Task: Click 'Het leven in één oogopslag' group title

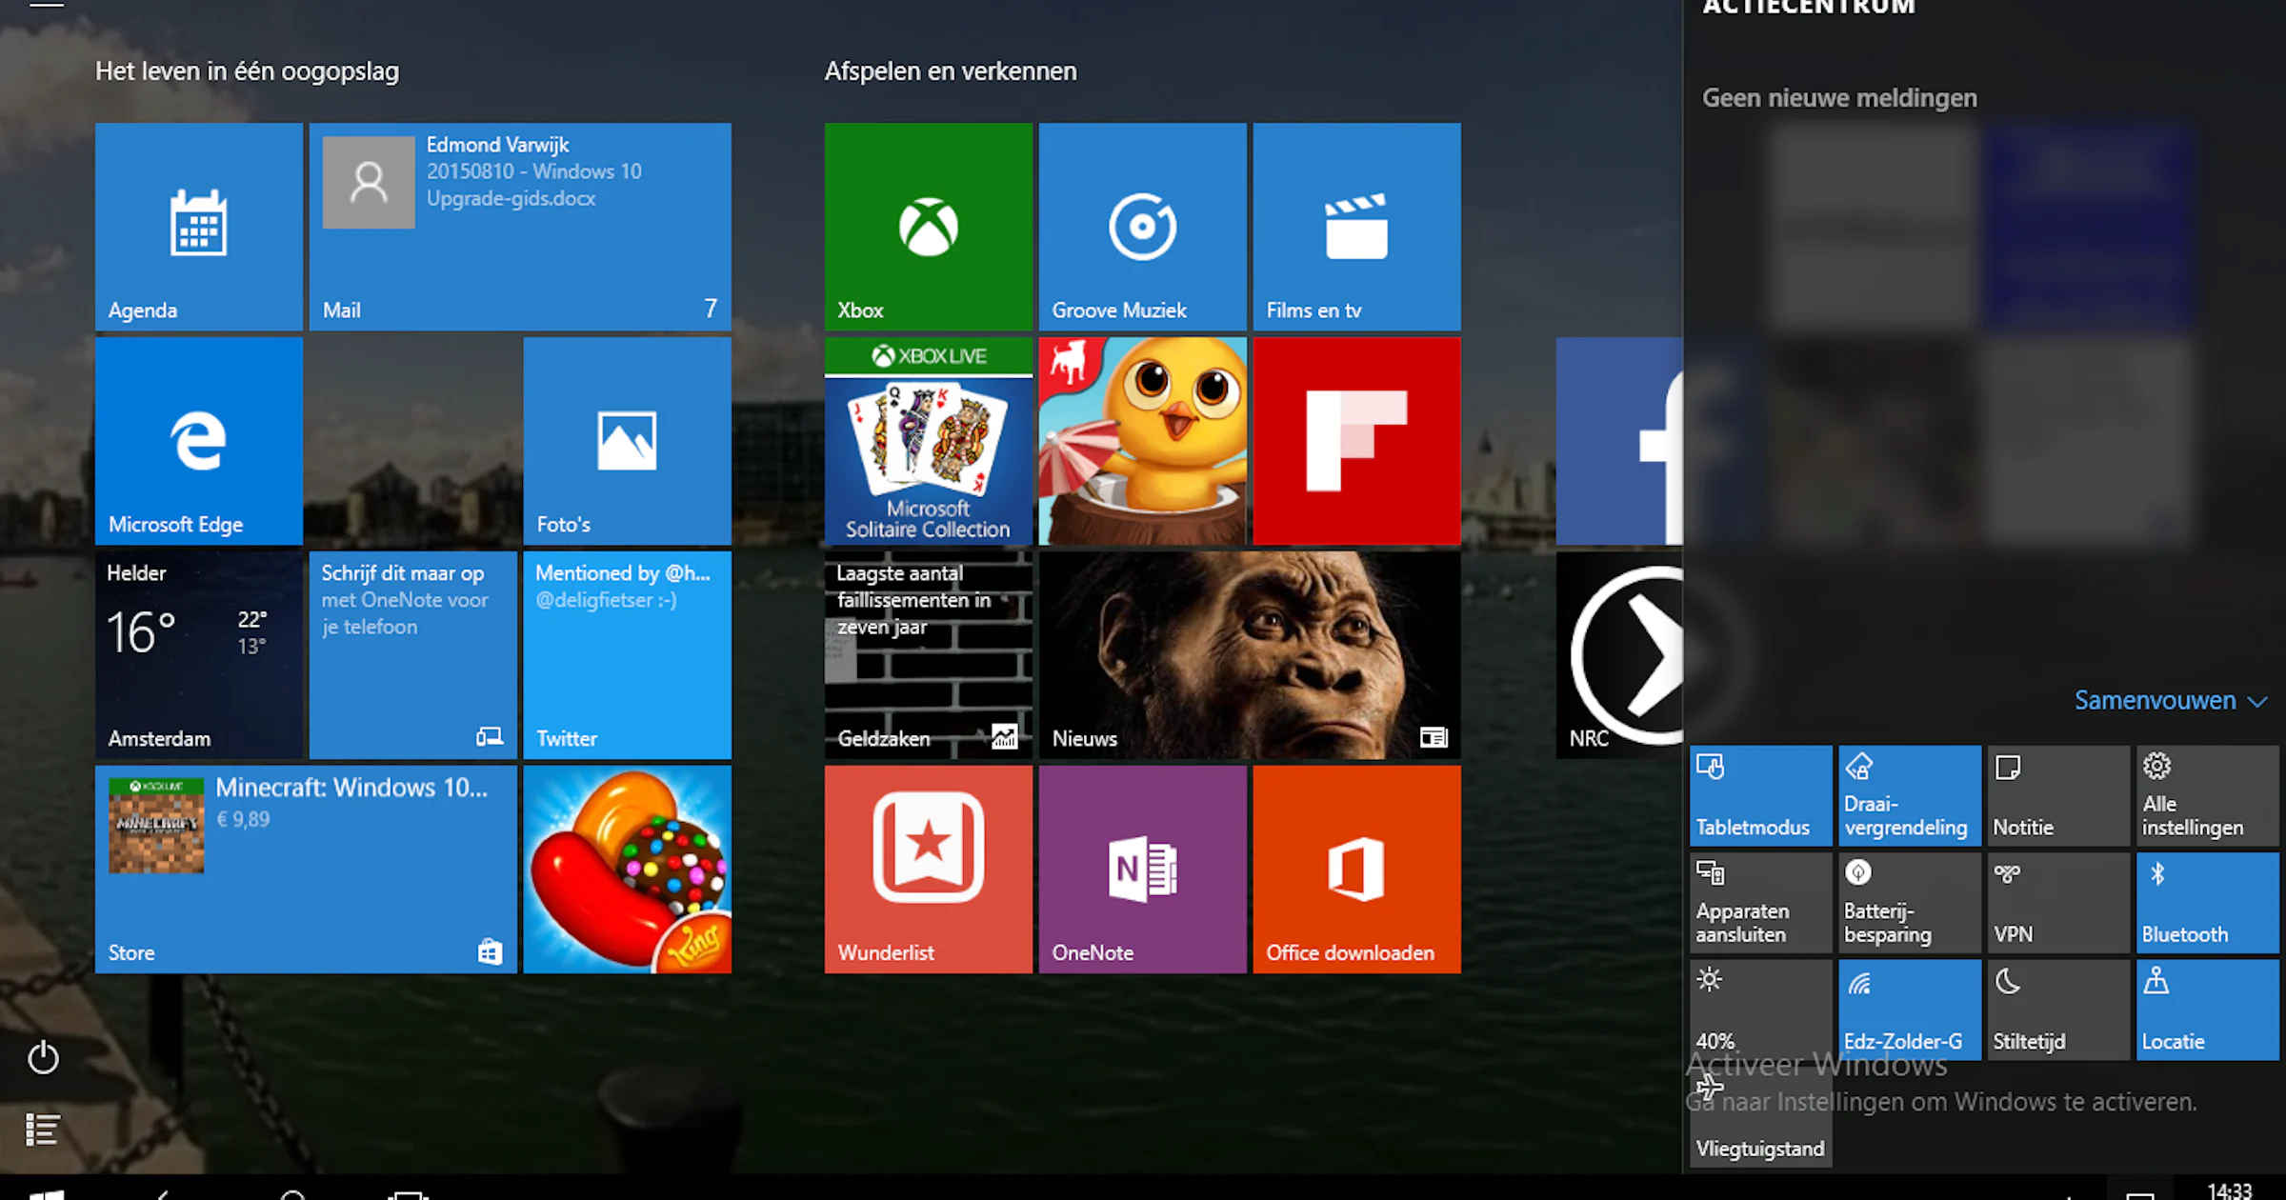Action: coord(247,71)
